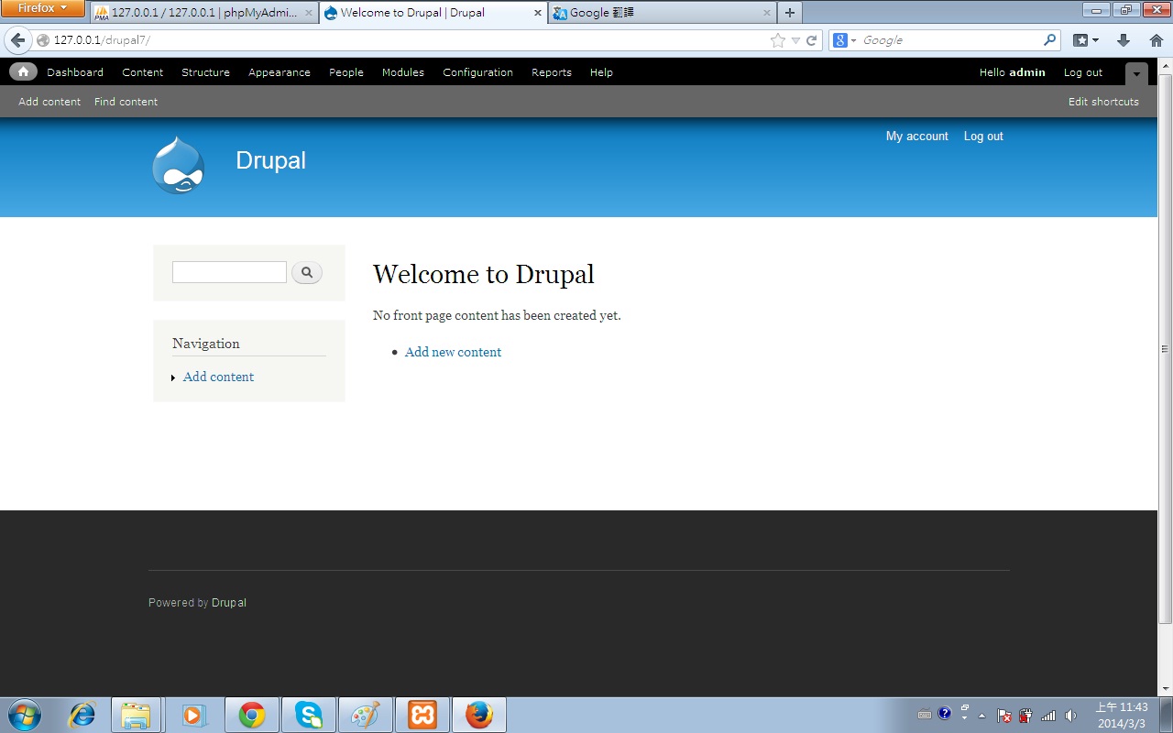Click Add content shortcut in gray bar
The height and width of the screenshot is (733, 1173).
[49, 102]
